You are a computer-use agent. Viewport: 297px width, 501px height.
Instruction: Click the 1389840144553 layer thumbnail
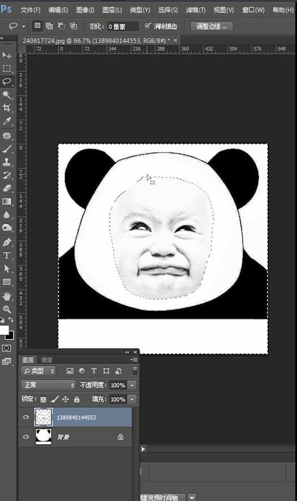coord(44,417)
